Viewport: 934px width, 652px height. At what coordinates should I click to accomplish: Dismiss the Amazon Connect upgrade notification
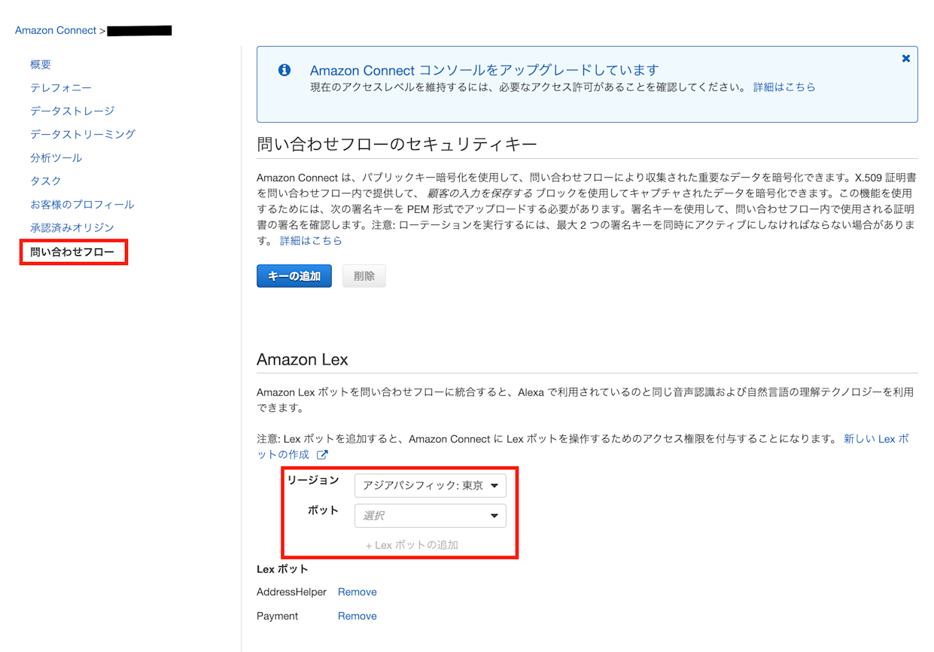click(x=905, y=58)
